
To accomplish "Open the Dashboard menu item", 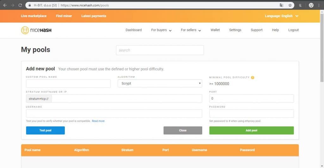I will [x=134, y=30].
